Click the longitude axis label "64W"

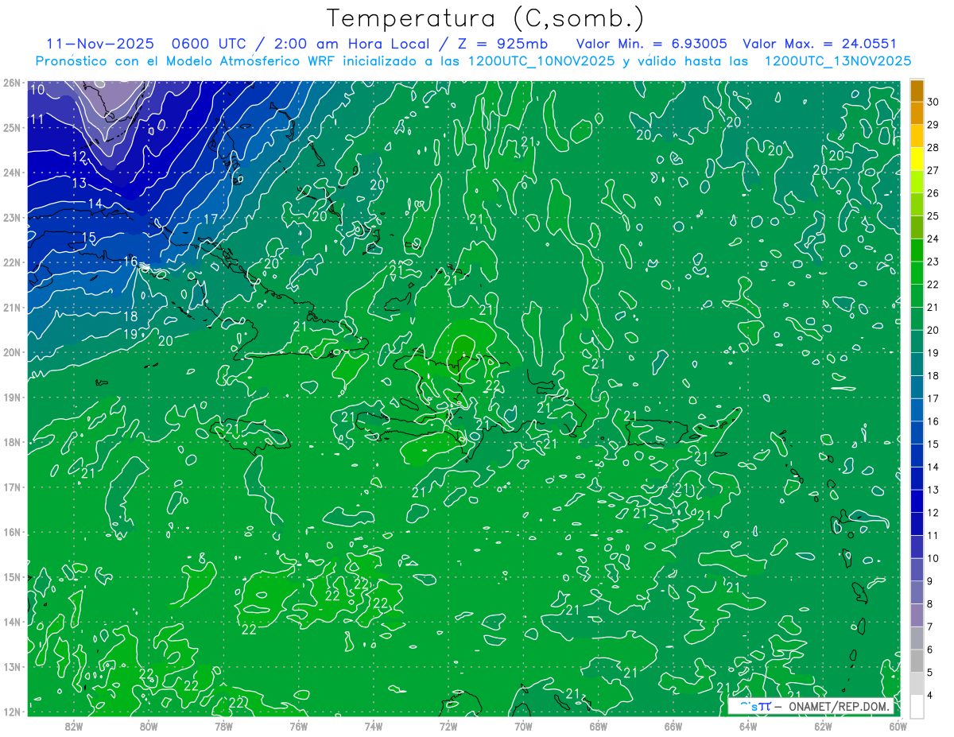click(747, 726)
